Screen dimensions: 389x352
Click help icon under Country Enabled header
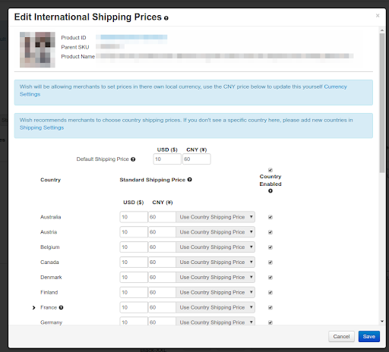(270, 191)
